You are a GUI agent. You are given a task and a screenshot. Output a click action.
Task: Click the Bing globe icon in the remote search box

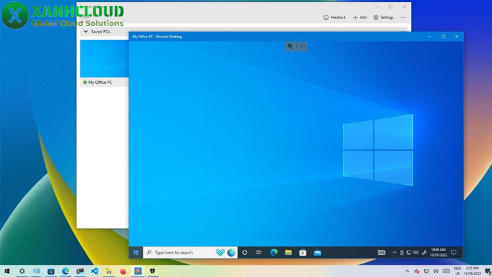click(232, 252)
